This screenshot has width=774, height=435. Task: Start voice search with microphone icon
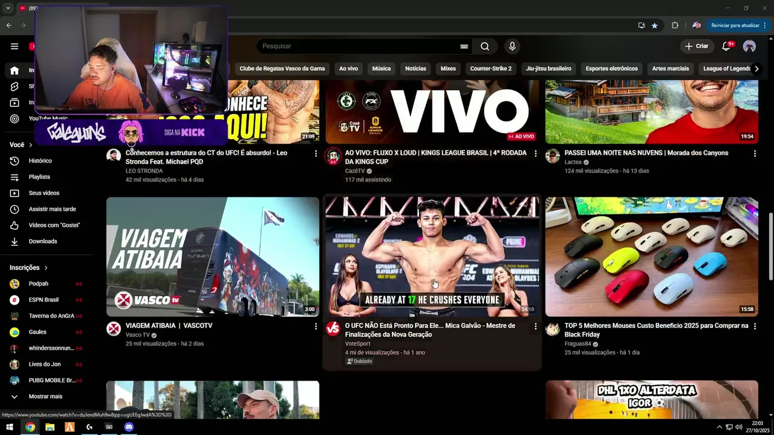tap(512, 46)
